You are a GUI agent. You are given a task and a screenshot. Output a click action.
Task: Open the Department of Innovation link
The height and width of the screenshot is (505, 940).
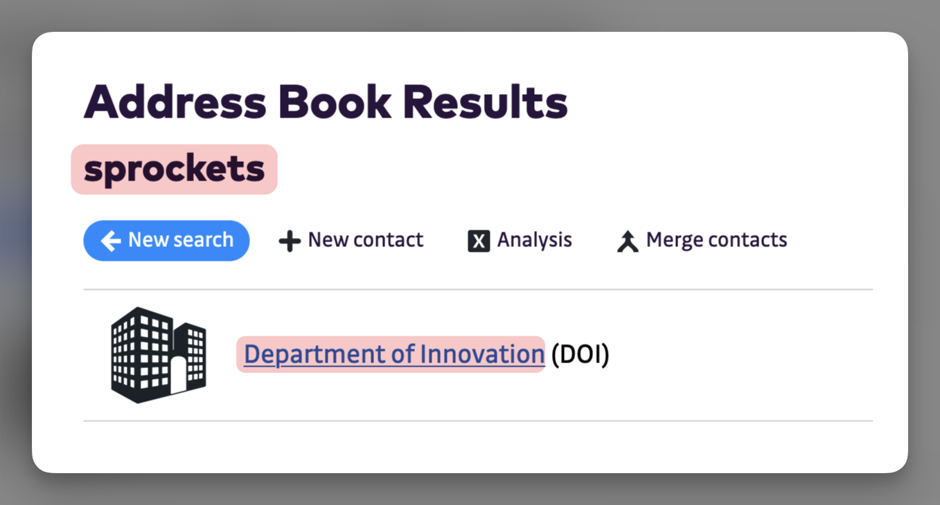pos(393,354)
